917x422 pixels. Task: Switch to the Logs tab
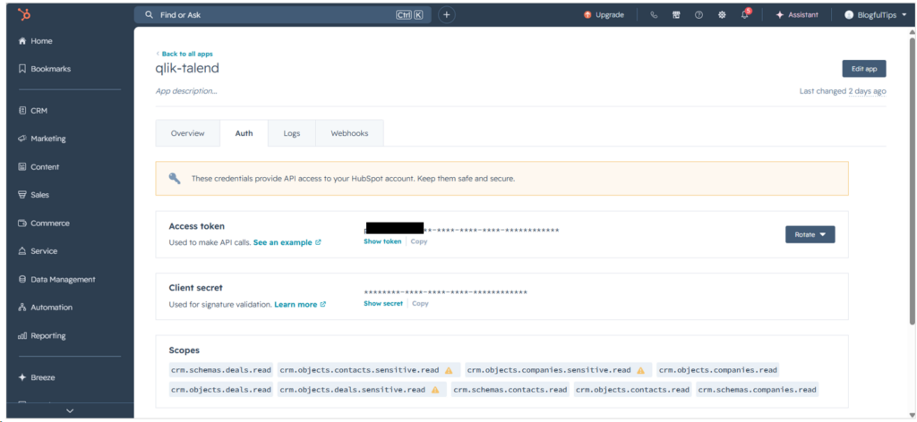pos(292,133)
